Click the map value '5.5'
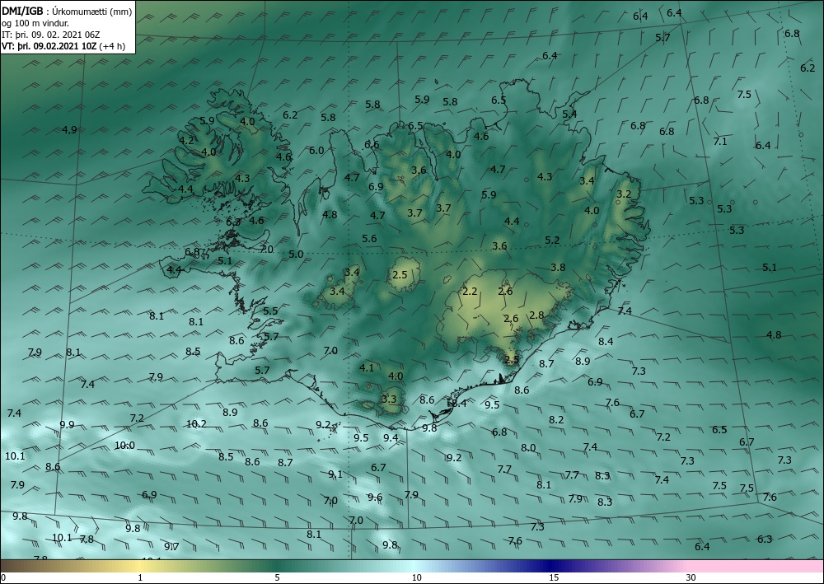 270,311
